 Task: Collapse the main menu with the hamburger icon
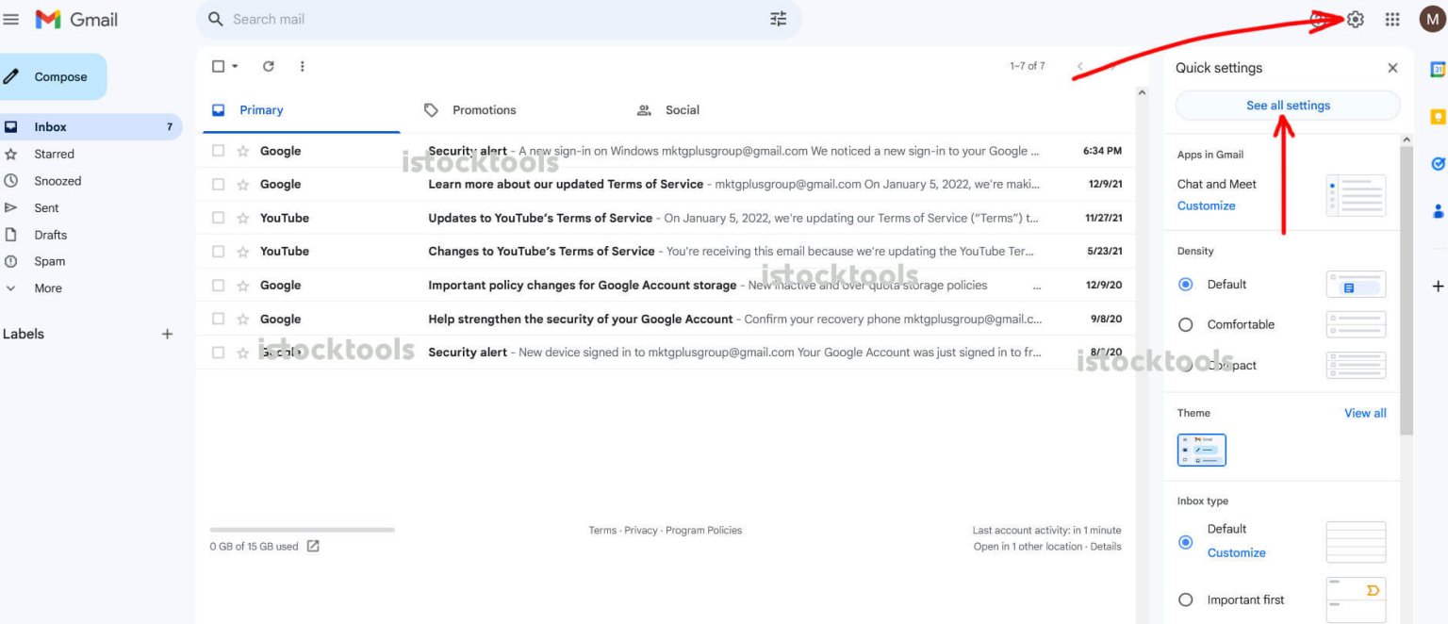pyautogui.click(x=11, y=18)
